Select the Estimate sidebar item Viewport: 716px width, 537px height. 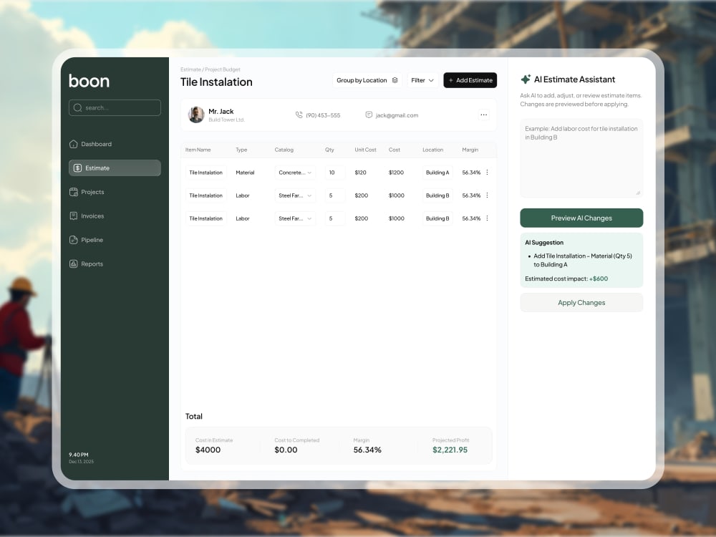[115, 168]
